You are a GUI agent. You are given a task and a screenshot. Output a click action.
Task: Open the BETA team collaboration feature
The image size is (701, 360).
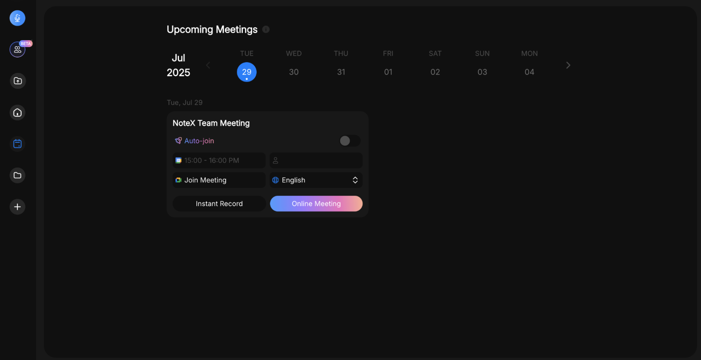17,50
